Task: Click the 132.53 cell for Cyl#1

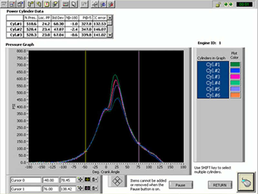Action: (100, 24)
